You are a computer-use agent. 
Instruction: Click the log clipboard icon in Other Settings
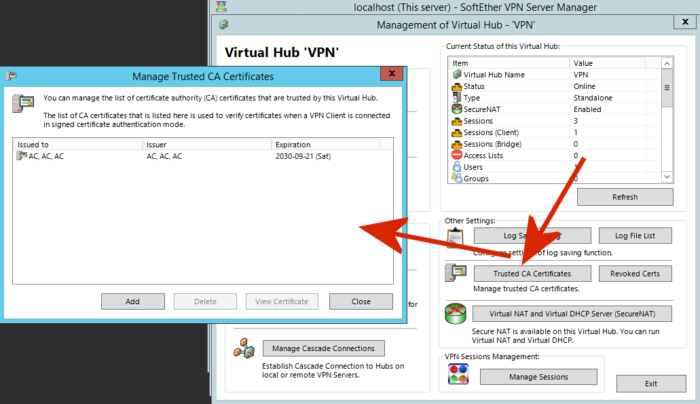click(455, 237)
